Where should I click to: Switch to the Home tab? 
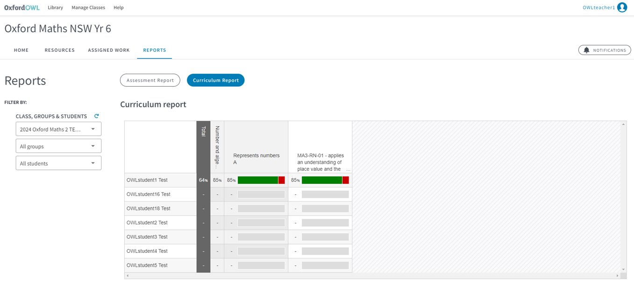tap(21, 50)
